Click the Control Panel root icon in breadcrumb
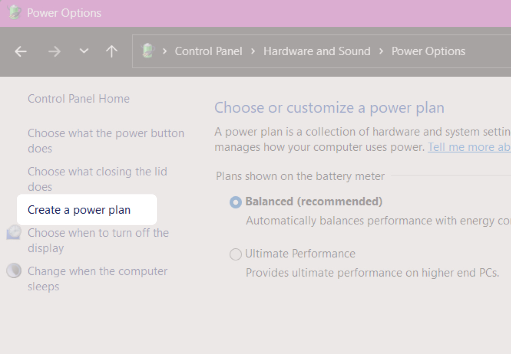Screen dimensions: 511x354 pos(147,51)
